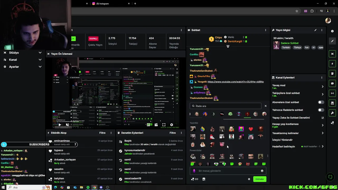This screenshot has width=338, height=190.
Task: Select the wrench icon in right sidebar
Action: (332, 113)
